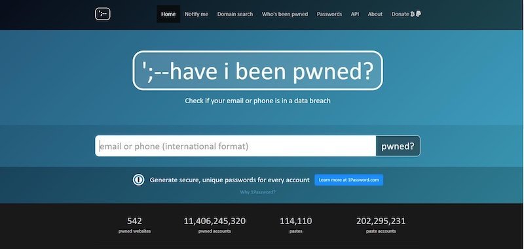
Task: Click the Donate link
Action: (400, 14)
